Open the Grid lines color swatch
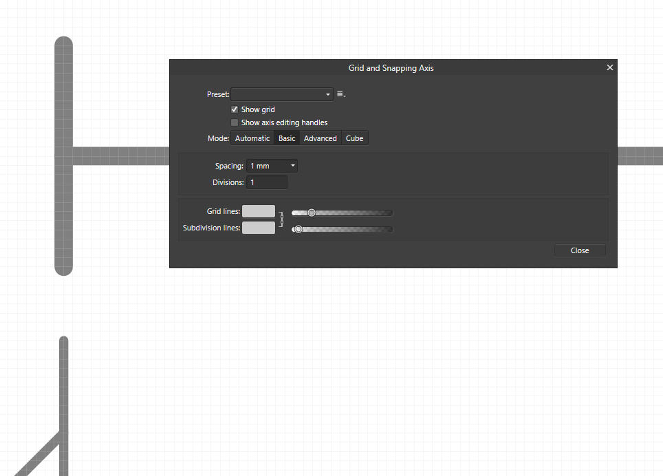This screenshot has height=476, width=663. [x=259, y=211]
